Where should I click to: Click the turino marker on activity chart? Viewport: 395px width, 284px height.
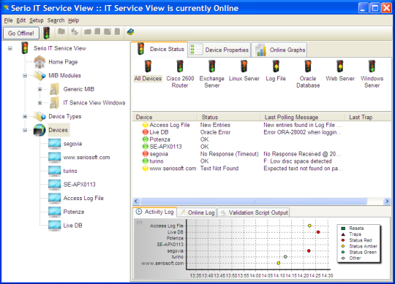(285, 256)
